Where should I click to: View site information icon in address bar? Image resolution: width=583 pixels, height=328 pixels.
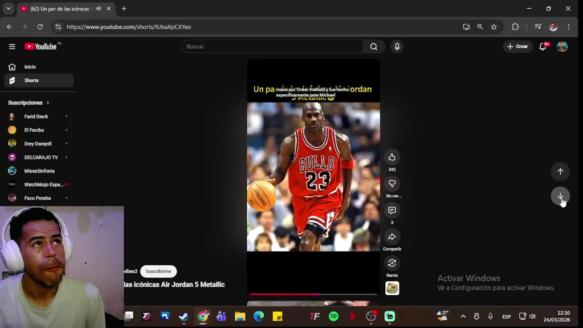pos(58,27)
